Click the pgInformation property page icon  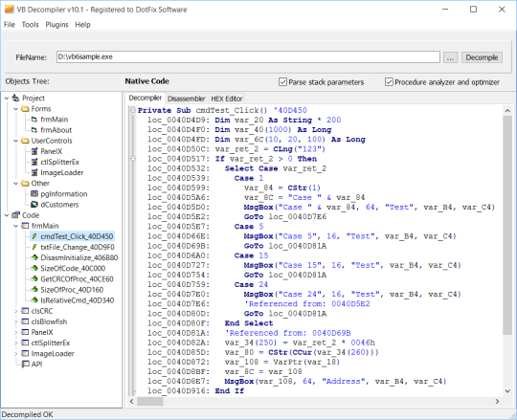tap(34, 193)
